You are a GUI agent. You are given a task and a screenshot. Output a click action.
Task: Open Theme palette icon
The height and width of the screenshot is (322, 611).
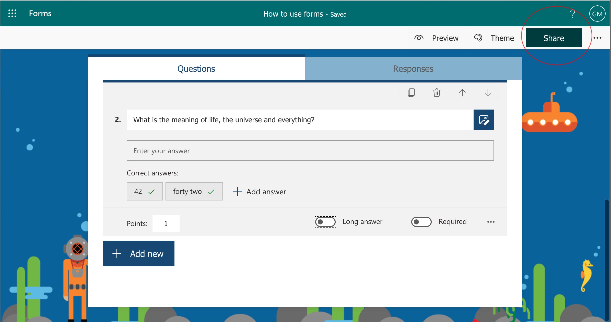pos(478,38)
